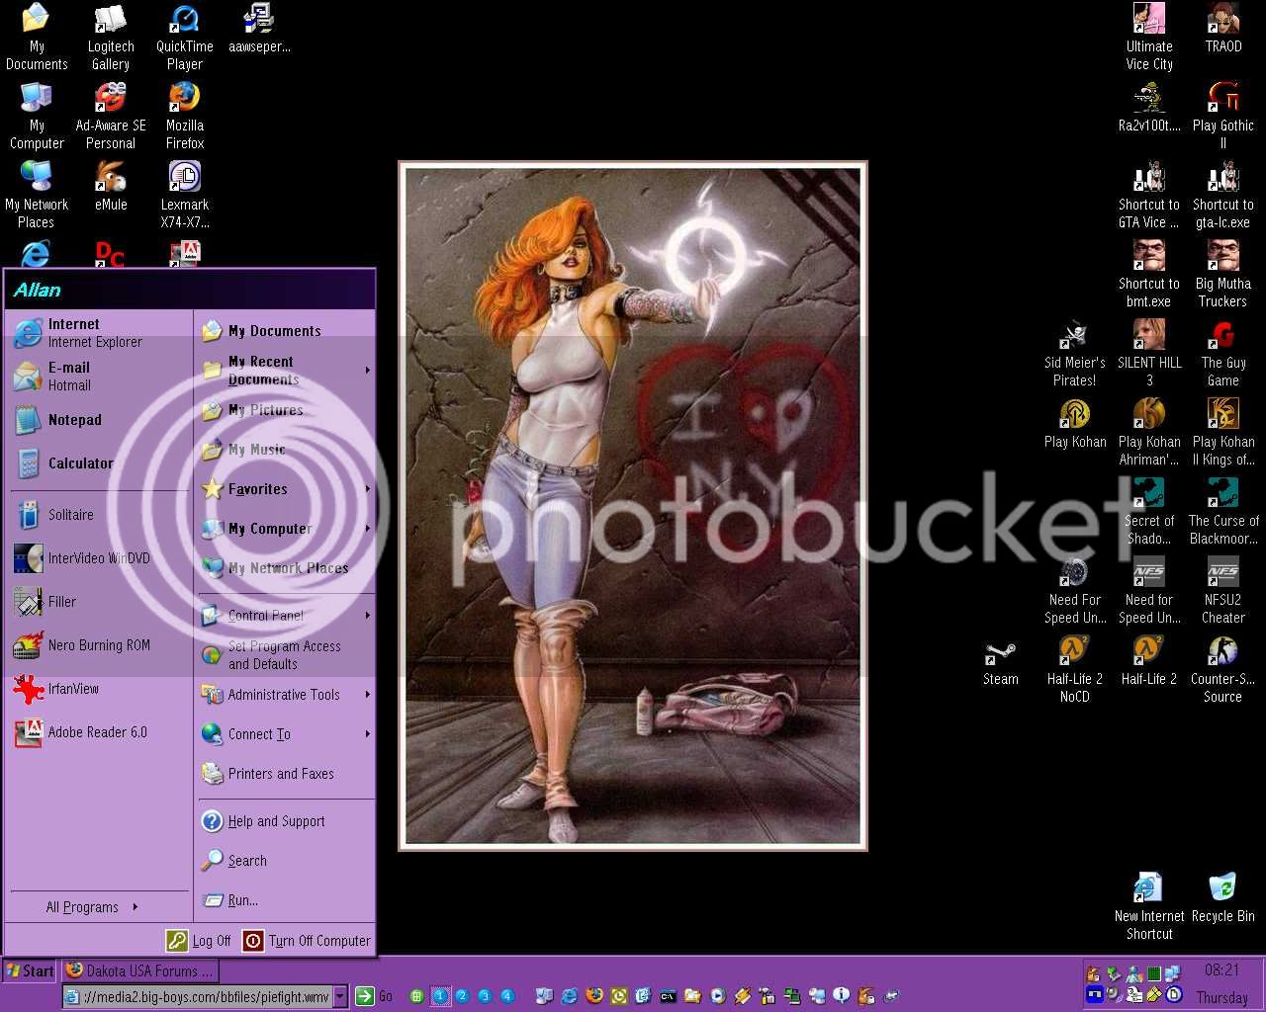1266x1012 pixels.
Task: Open Help and Support
Action: click(286, 821)
